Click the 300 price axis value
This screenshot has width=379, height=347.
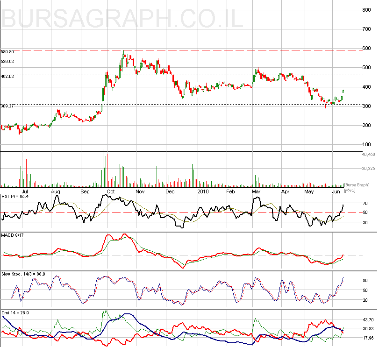366,106
